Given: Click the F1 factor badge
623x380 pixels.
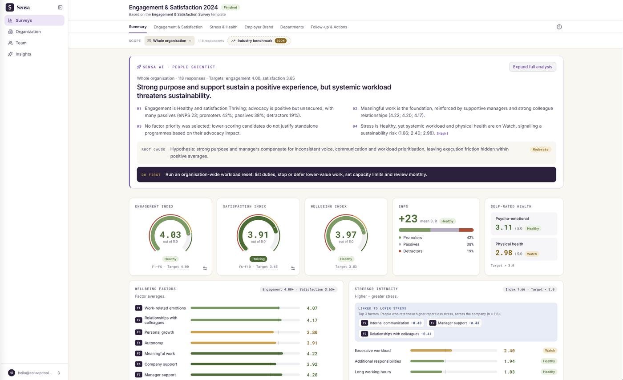Looking at the screenshot, I should coord(138,308).
